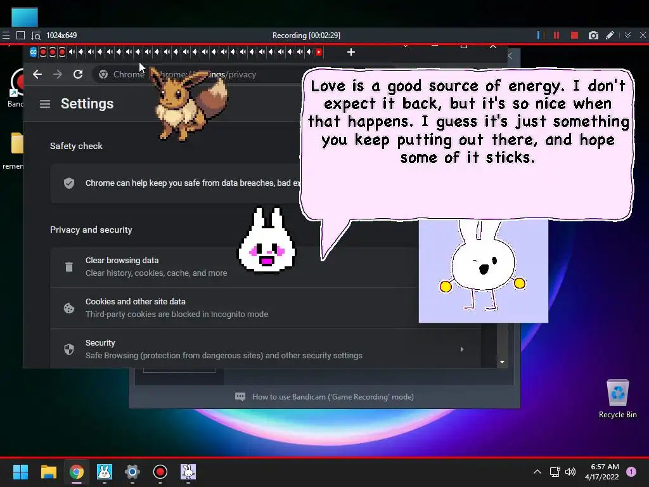Collapse the Bandicam bar with double chevron
Screen dimensions: 649x487
(x=628, y=36)
